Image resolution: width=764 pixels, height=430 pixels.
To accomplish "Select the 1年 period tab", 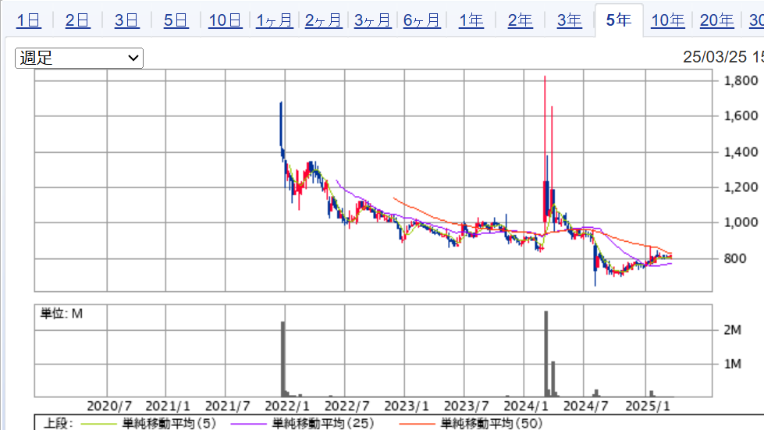I will click(x=471, y=20).
